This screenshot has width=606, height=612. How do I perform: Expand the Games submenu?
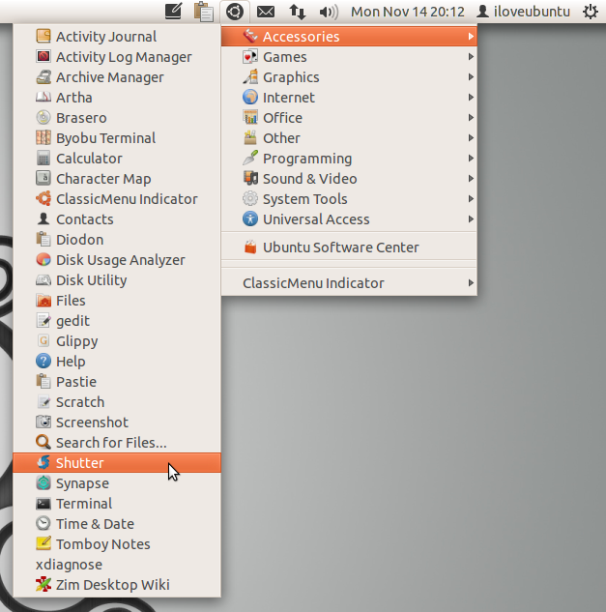click(x=349, y=57)
